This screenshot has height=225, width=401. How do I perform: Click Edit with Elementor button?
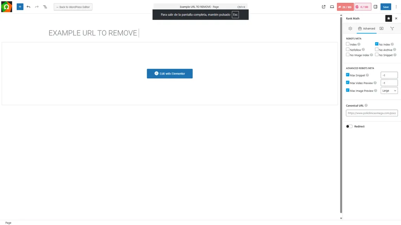(170, 73)
